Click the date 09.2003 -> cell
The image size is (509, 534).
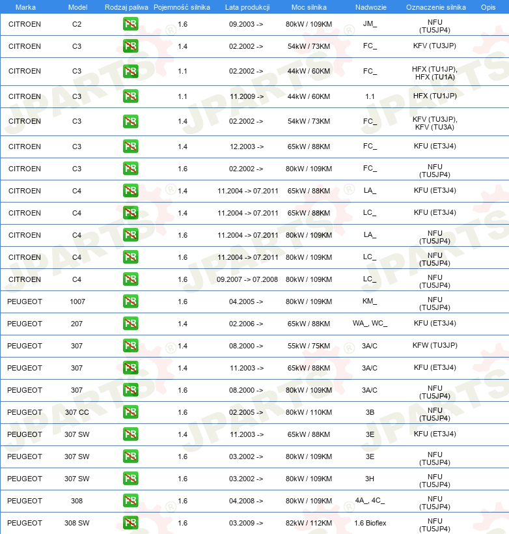[246, 24]
